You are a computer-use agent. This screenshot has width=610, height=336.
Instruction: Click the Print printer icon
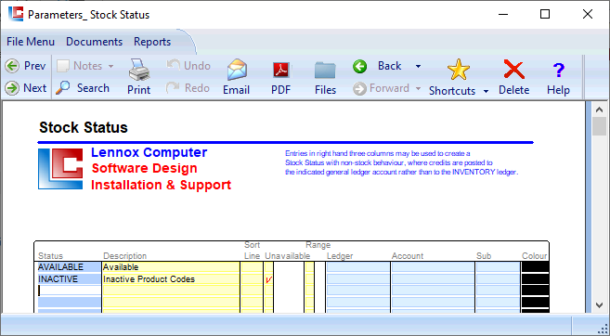(x=139, y=70)
